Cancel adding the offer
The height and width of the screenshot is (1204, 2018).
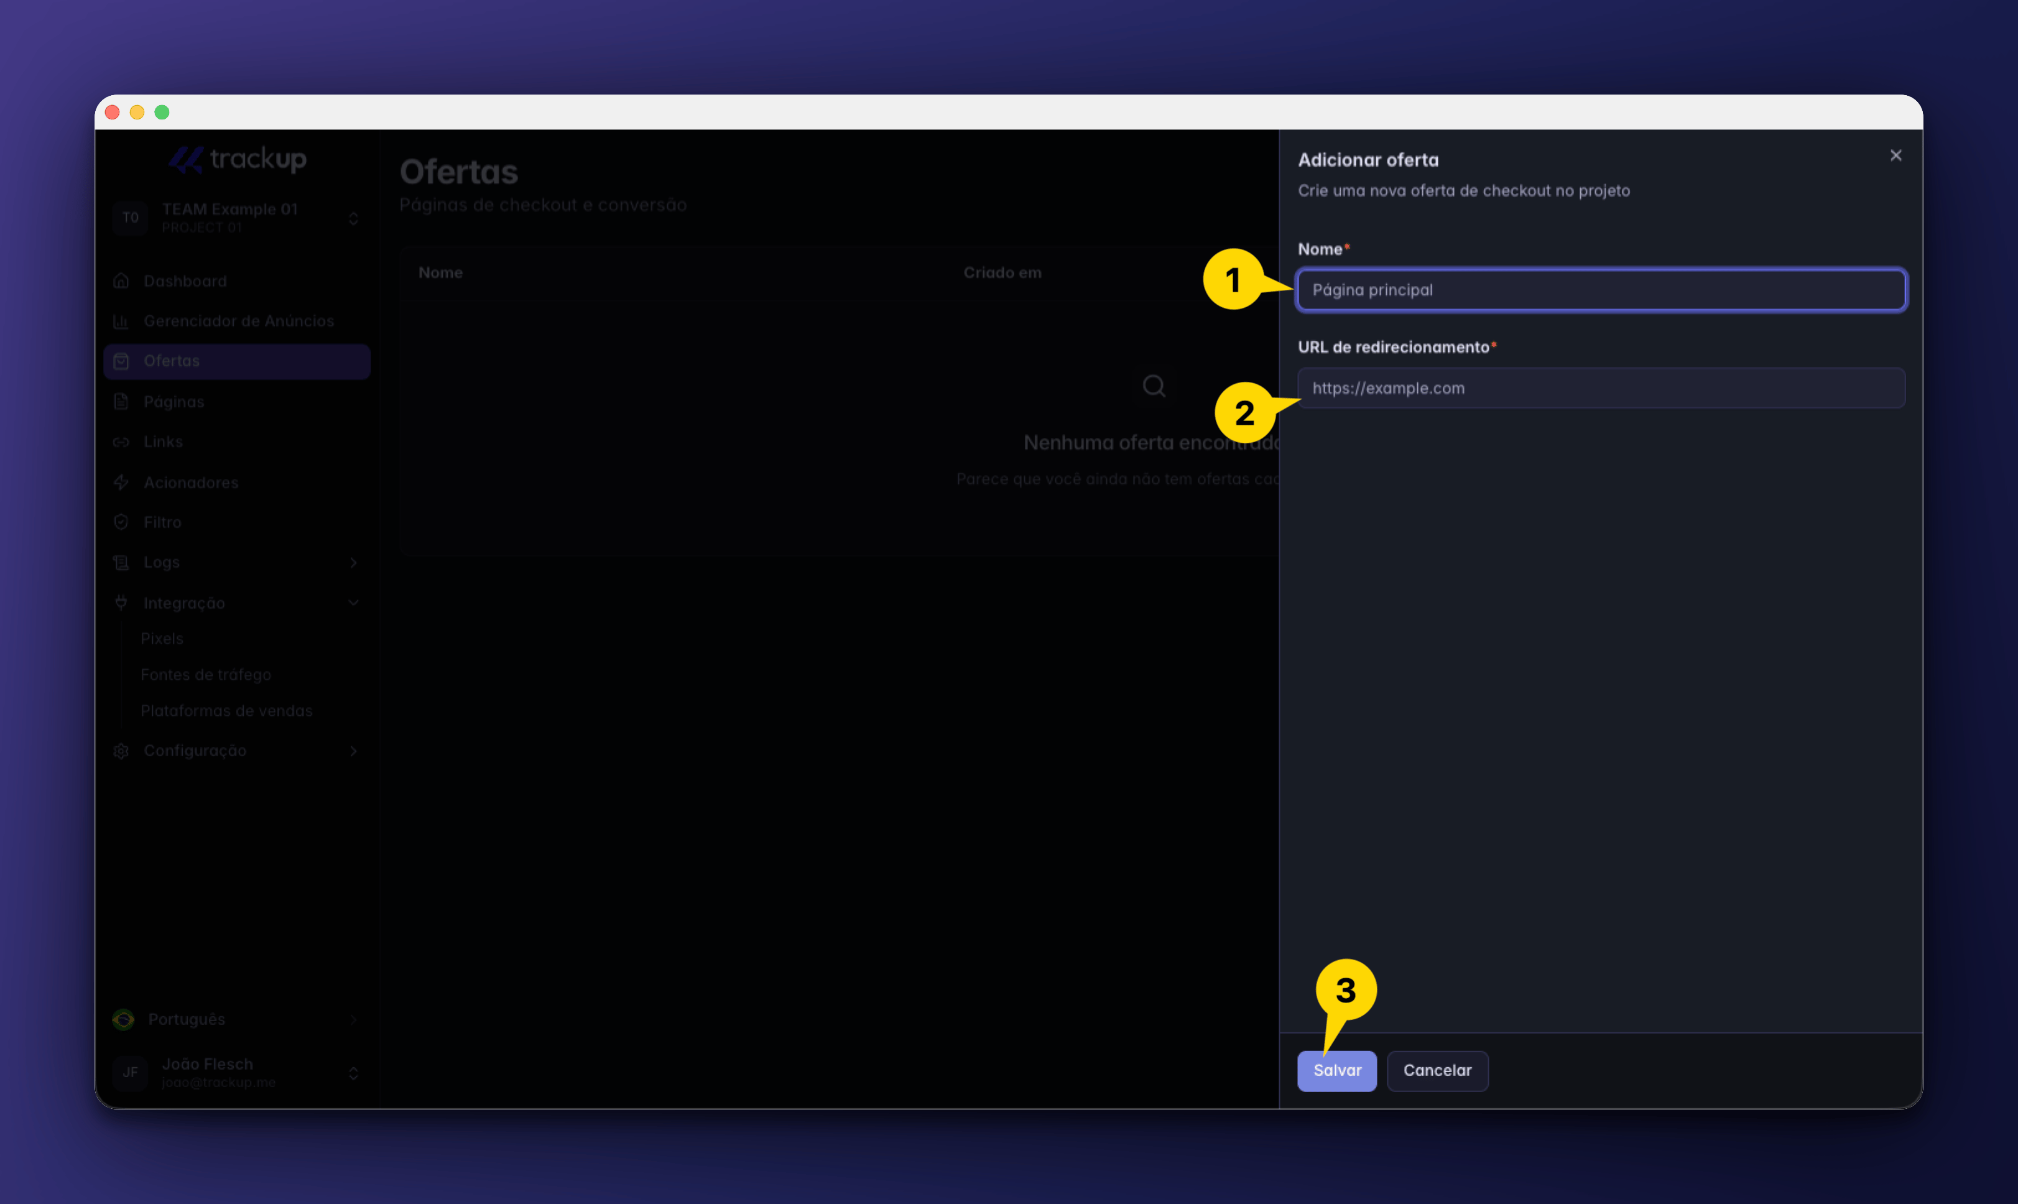(1437, 1071)
